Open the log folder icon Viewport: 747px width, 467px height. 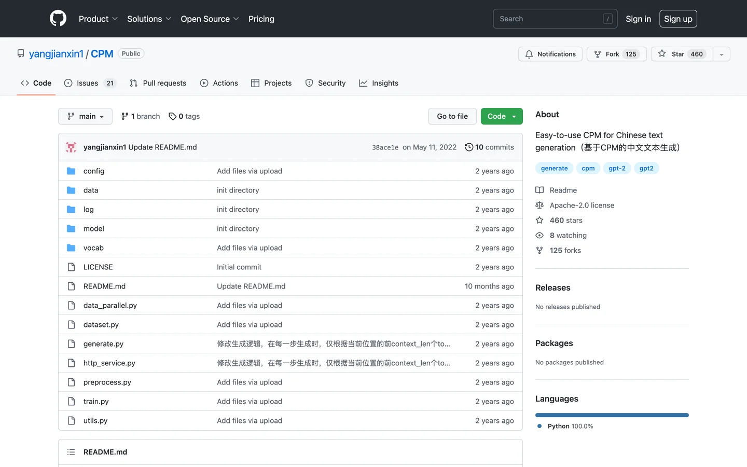click(x=71, y=209)
